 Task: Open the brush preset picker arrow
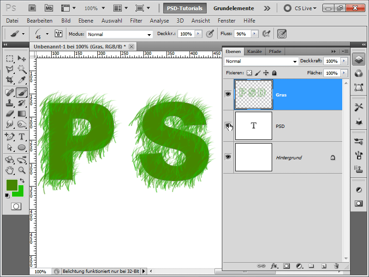[x=48, y=34]
